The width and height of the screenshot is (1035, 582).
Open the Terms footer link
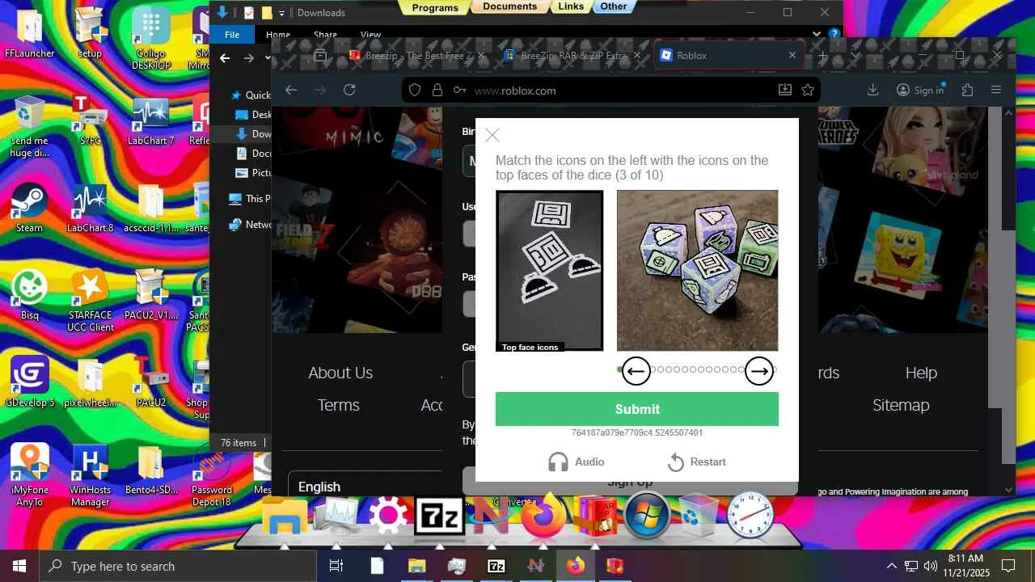[338, 405]
